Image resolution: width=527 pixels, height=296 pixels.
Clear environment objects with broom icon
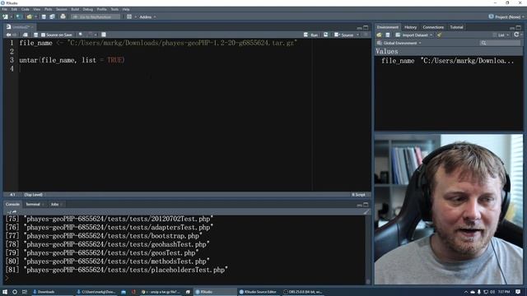439,35
